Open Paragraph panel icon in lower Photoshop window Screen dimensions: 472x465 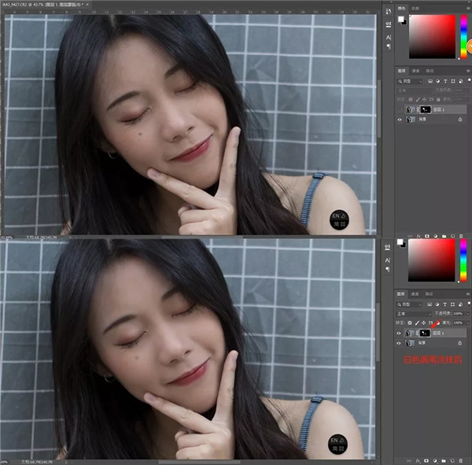point(388,269)
